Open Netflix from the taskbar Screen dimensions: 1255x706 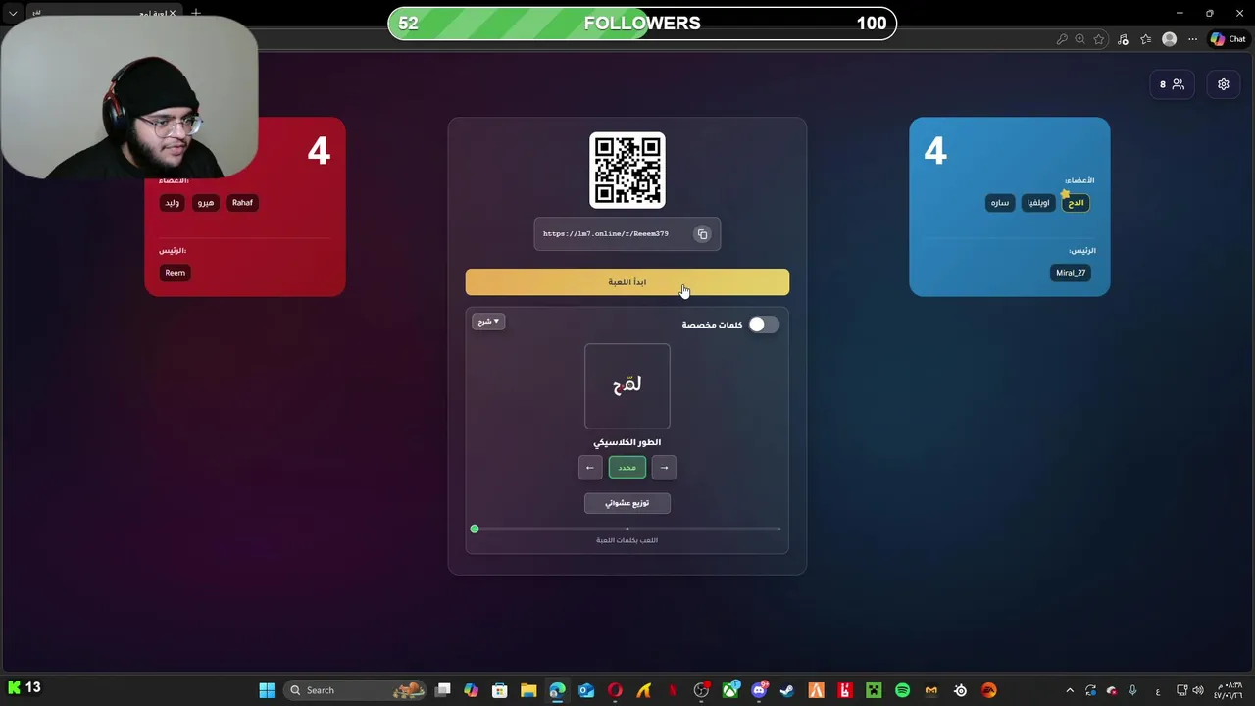click(673, 690)
